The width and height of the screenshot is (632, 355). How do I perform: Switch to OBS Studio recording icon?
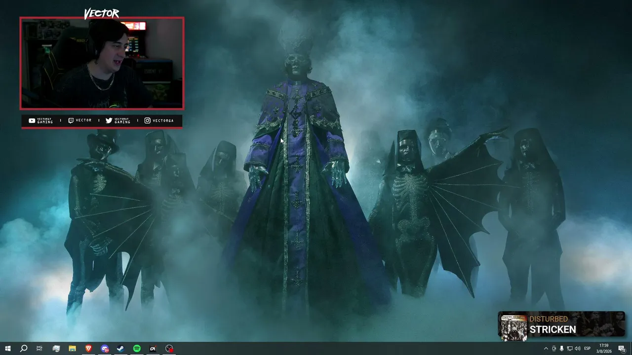pos(169,349)
